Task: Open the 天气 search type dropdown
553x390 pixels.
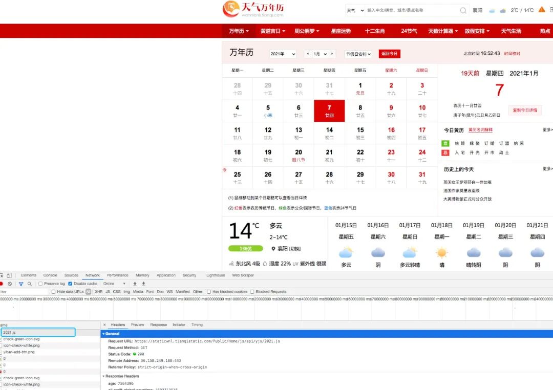Action: coord(355,11)
